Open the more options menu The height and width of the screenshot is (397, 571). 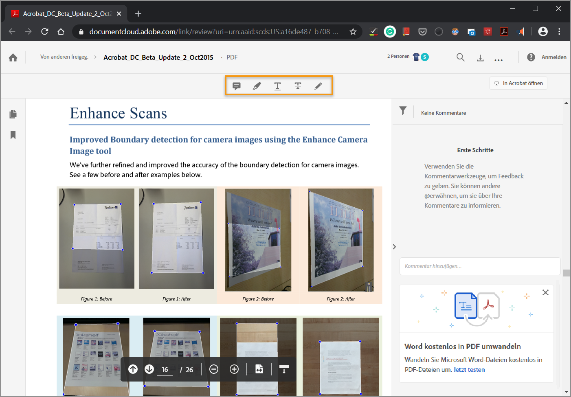tap(499, 59)
